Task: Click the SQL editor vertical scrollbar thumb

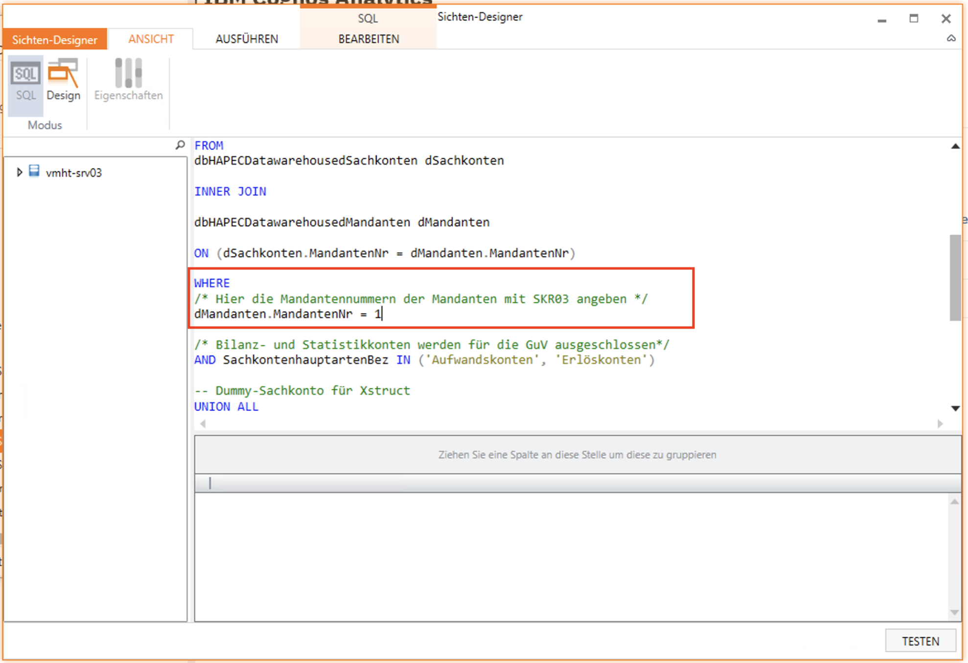Action: click(955, 277)
